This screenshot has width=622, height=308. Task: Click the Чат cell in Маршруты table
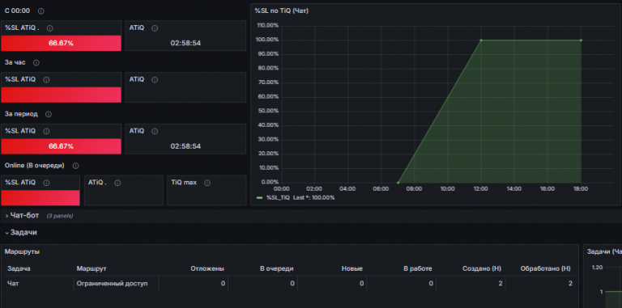coord(40,284)
